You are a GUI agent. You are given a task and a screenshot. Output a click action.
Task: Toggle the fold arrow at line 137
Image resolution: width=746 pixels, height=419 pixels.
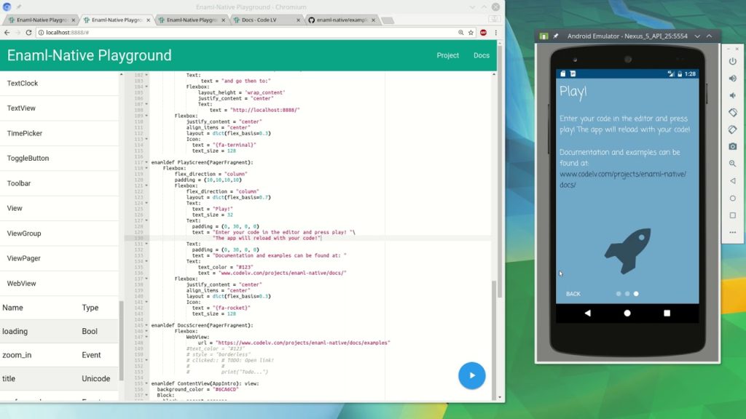[146, 279]
